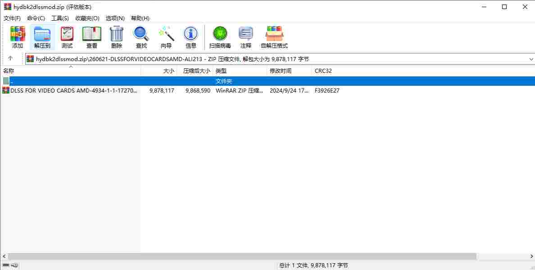The width and height of the screenshot is (535, 270).
Task: Open the Commands (命令) menu
Action: point(36,18)
